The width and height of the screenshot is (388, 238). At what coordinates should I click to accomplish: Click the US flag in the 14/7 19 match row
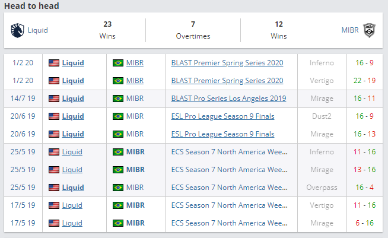54,99
